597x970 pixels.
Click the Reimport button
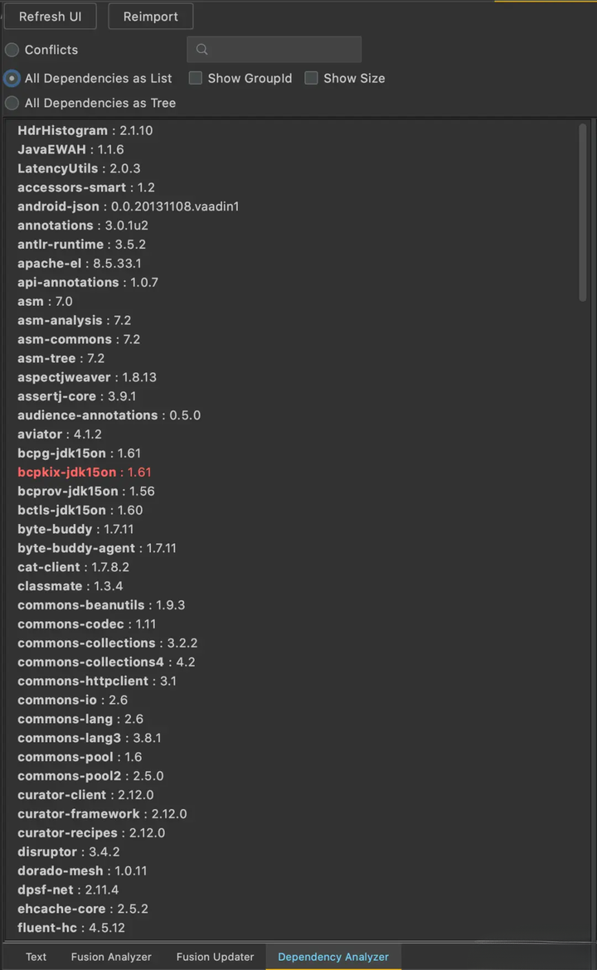pyautogui.click(x=150, y=16)
